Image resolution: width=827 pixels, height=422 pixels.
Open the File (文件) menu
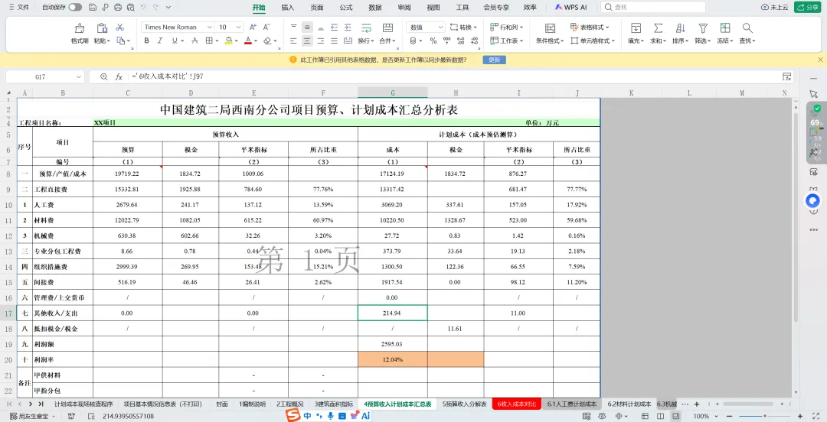click(x=19, y=8)
